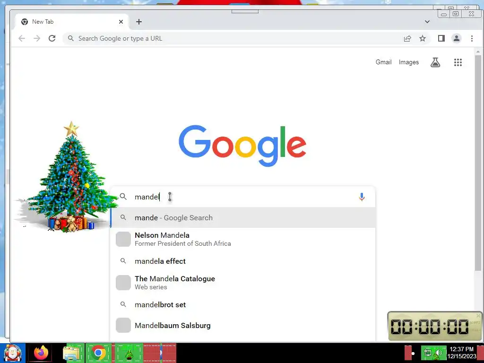Image resolution: width=484 pixels, height=363 pixels.
Task: Open Images link
Action: (x=409, y=62)
